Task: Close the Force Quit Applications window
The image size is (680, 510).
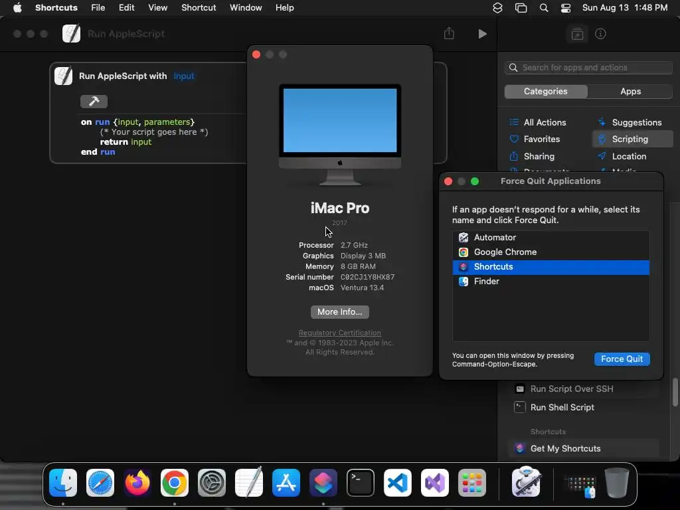Action: (448, 181)
